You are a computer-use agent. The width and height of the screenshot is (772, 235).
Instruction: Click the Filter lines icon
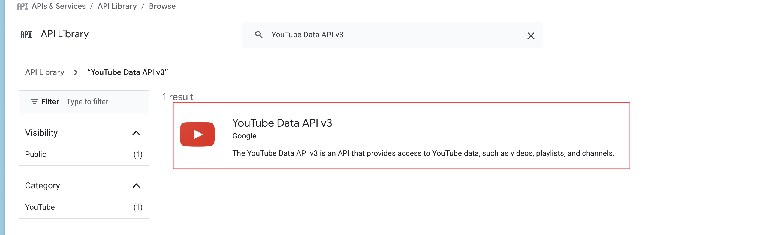tap(34, 102)
